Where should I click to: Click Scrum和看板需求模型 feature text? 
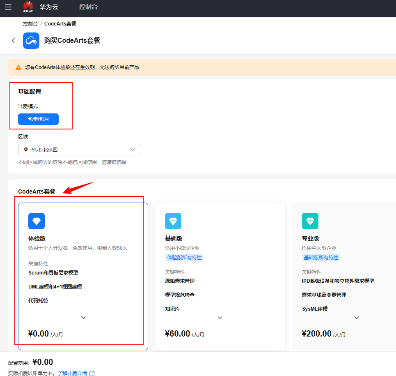click(53, 273)
